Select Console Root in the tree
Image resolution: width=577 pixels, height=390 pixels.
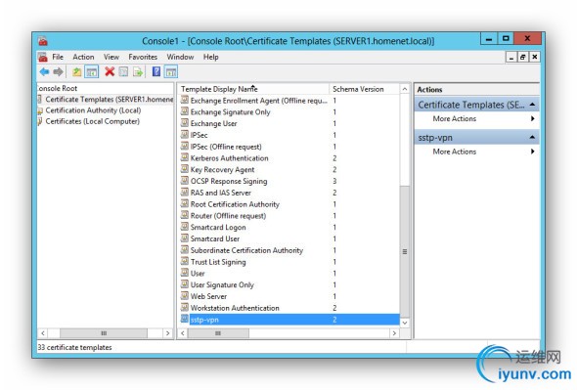[57, 88]
